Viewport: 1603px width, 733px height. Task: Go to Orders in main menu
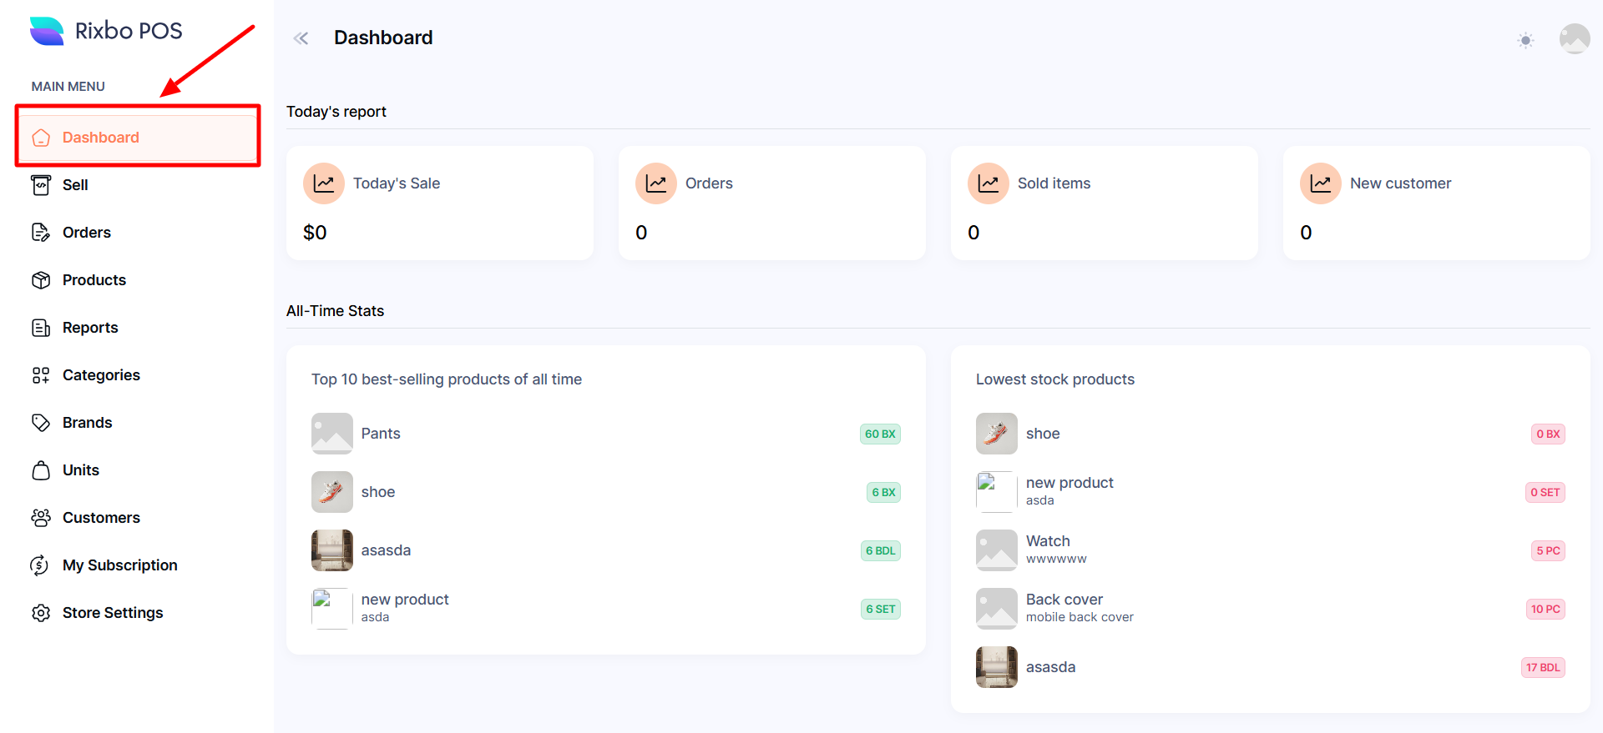pos(86,233)
